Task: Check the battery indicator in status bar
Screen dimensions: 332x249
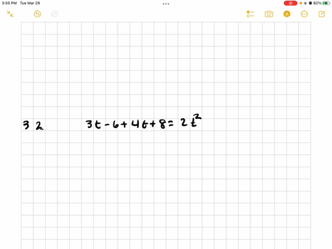Action: (326, 3)
